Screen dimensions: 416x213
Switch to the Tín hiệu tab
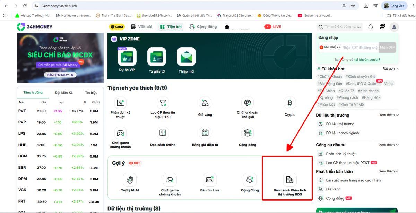pos(91,93)
